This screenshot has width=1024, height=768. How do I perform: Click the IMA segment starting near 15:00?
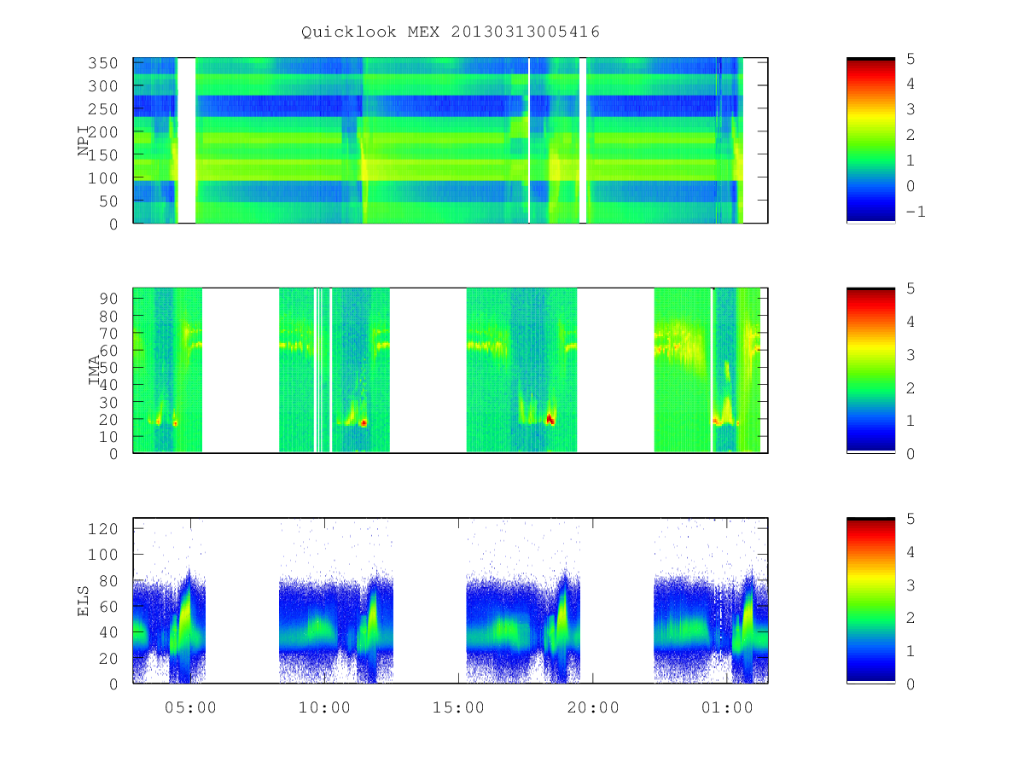521,369
